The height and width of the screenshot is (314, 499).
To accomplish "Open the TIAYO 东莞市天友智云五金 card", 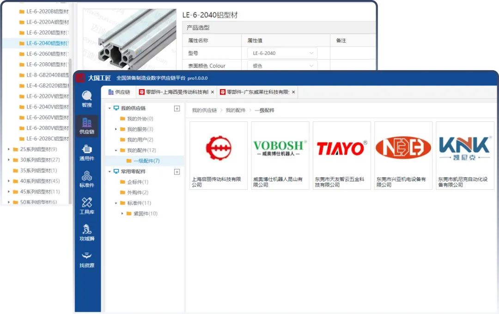I will 342,156.
